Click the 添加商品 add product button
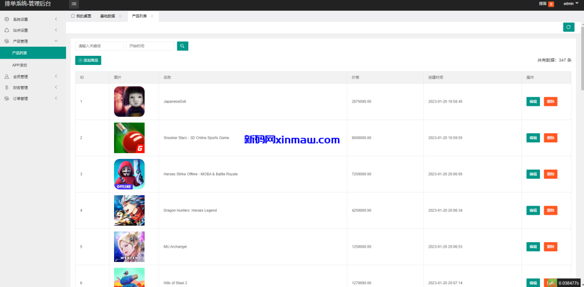Screen dimensions: 584x287 click(x=88, y=60)
